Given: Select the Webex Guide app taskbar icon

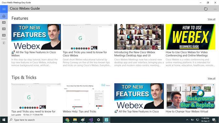Looking at the screenshot, I should 107,120.
